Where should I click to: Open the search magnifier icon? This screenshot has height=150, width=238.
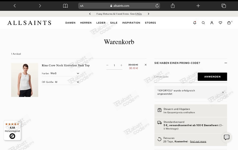coord(203,23)
